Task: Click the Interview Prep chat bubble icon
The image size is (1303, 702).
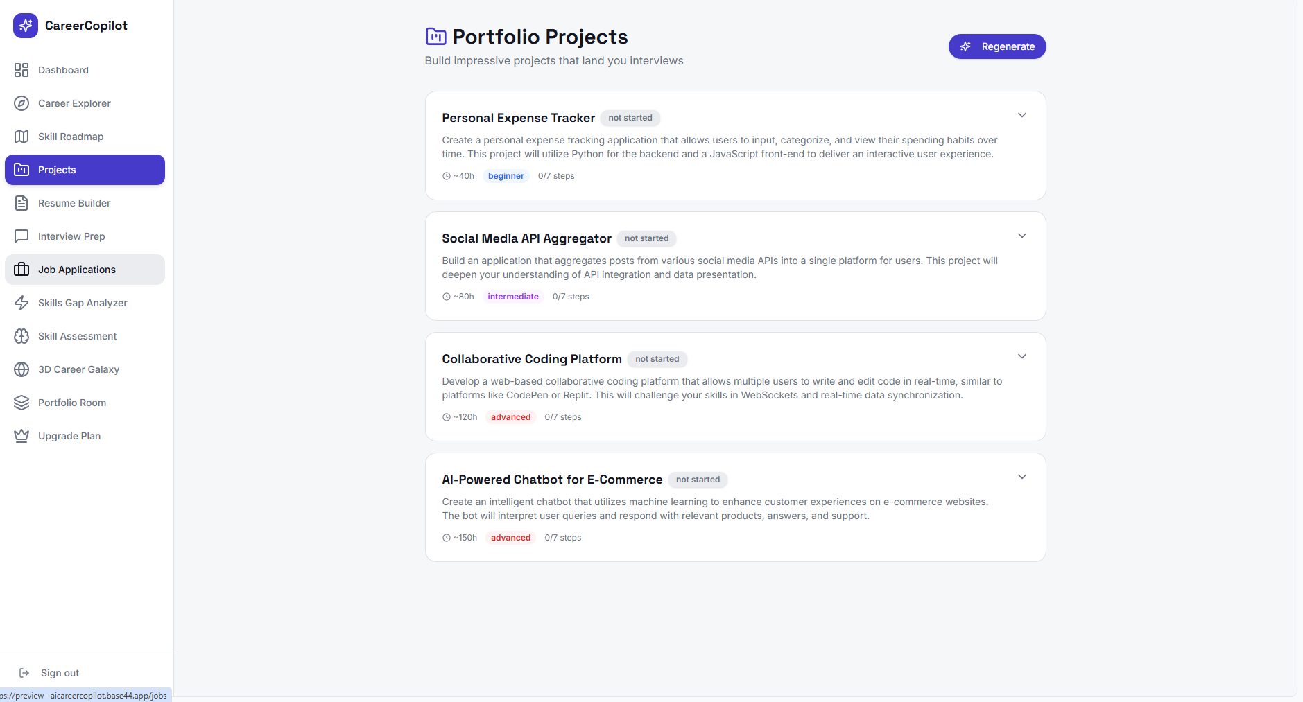Action: pos(21,236)
